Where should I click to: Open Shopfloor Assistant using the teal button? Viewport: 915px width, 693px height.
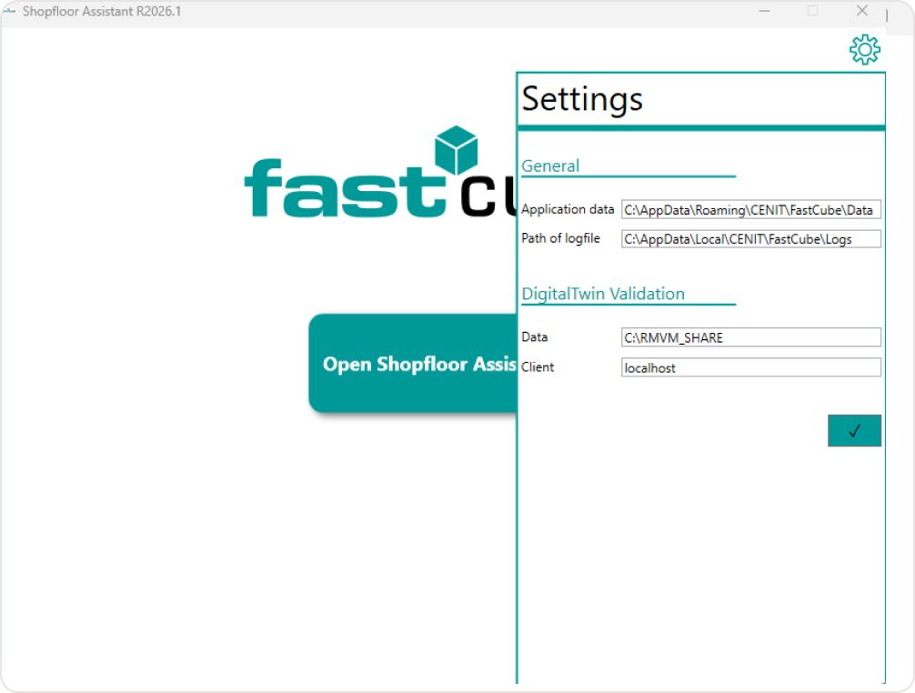coord(413,364)
